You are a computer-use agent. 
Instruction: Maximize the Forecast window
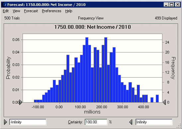[171, 5]
